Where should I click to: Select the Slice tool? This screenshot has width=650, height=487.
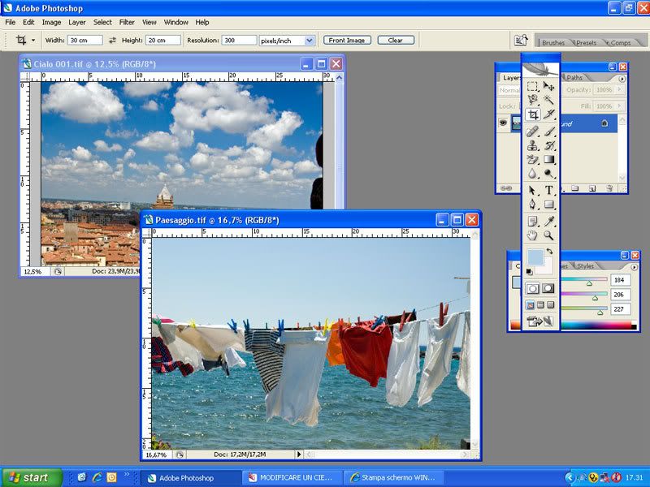[549, 114]
